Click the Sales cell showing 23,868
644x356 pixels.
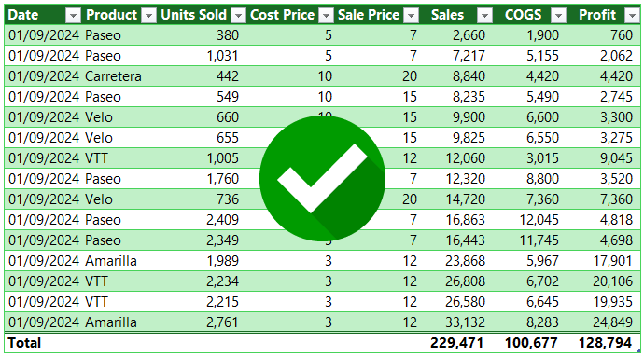[x=466, y=261]
